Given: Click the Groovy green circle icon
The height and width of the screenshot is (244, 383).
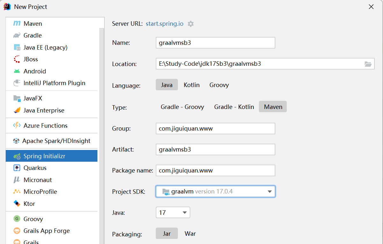Looking at the screenshot, I should [17, 219].
